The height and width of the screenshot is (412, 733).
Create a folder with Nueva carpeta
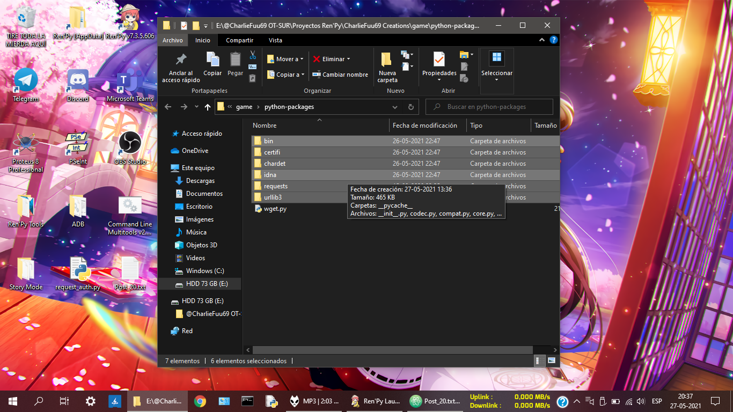(387, 67)
